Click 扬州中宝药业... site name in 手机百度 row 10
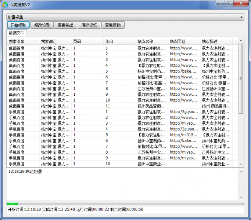 pos(151,164)
